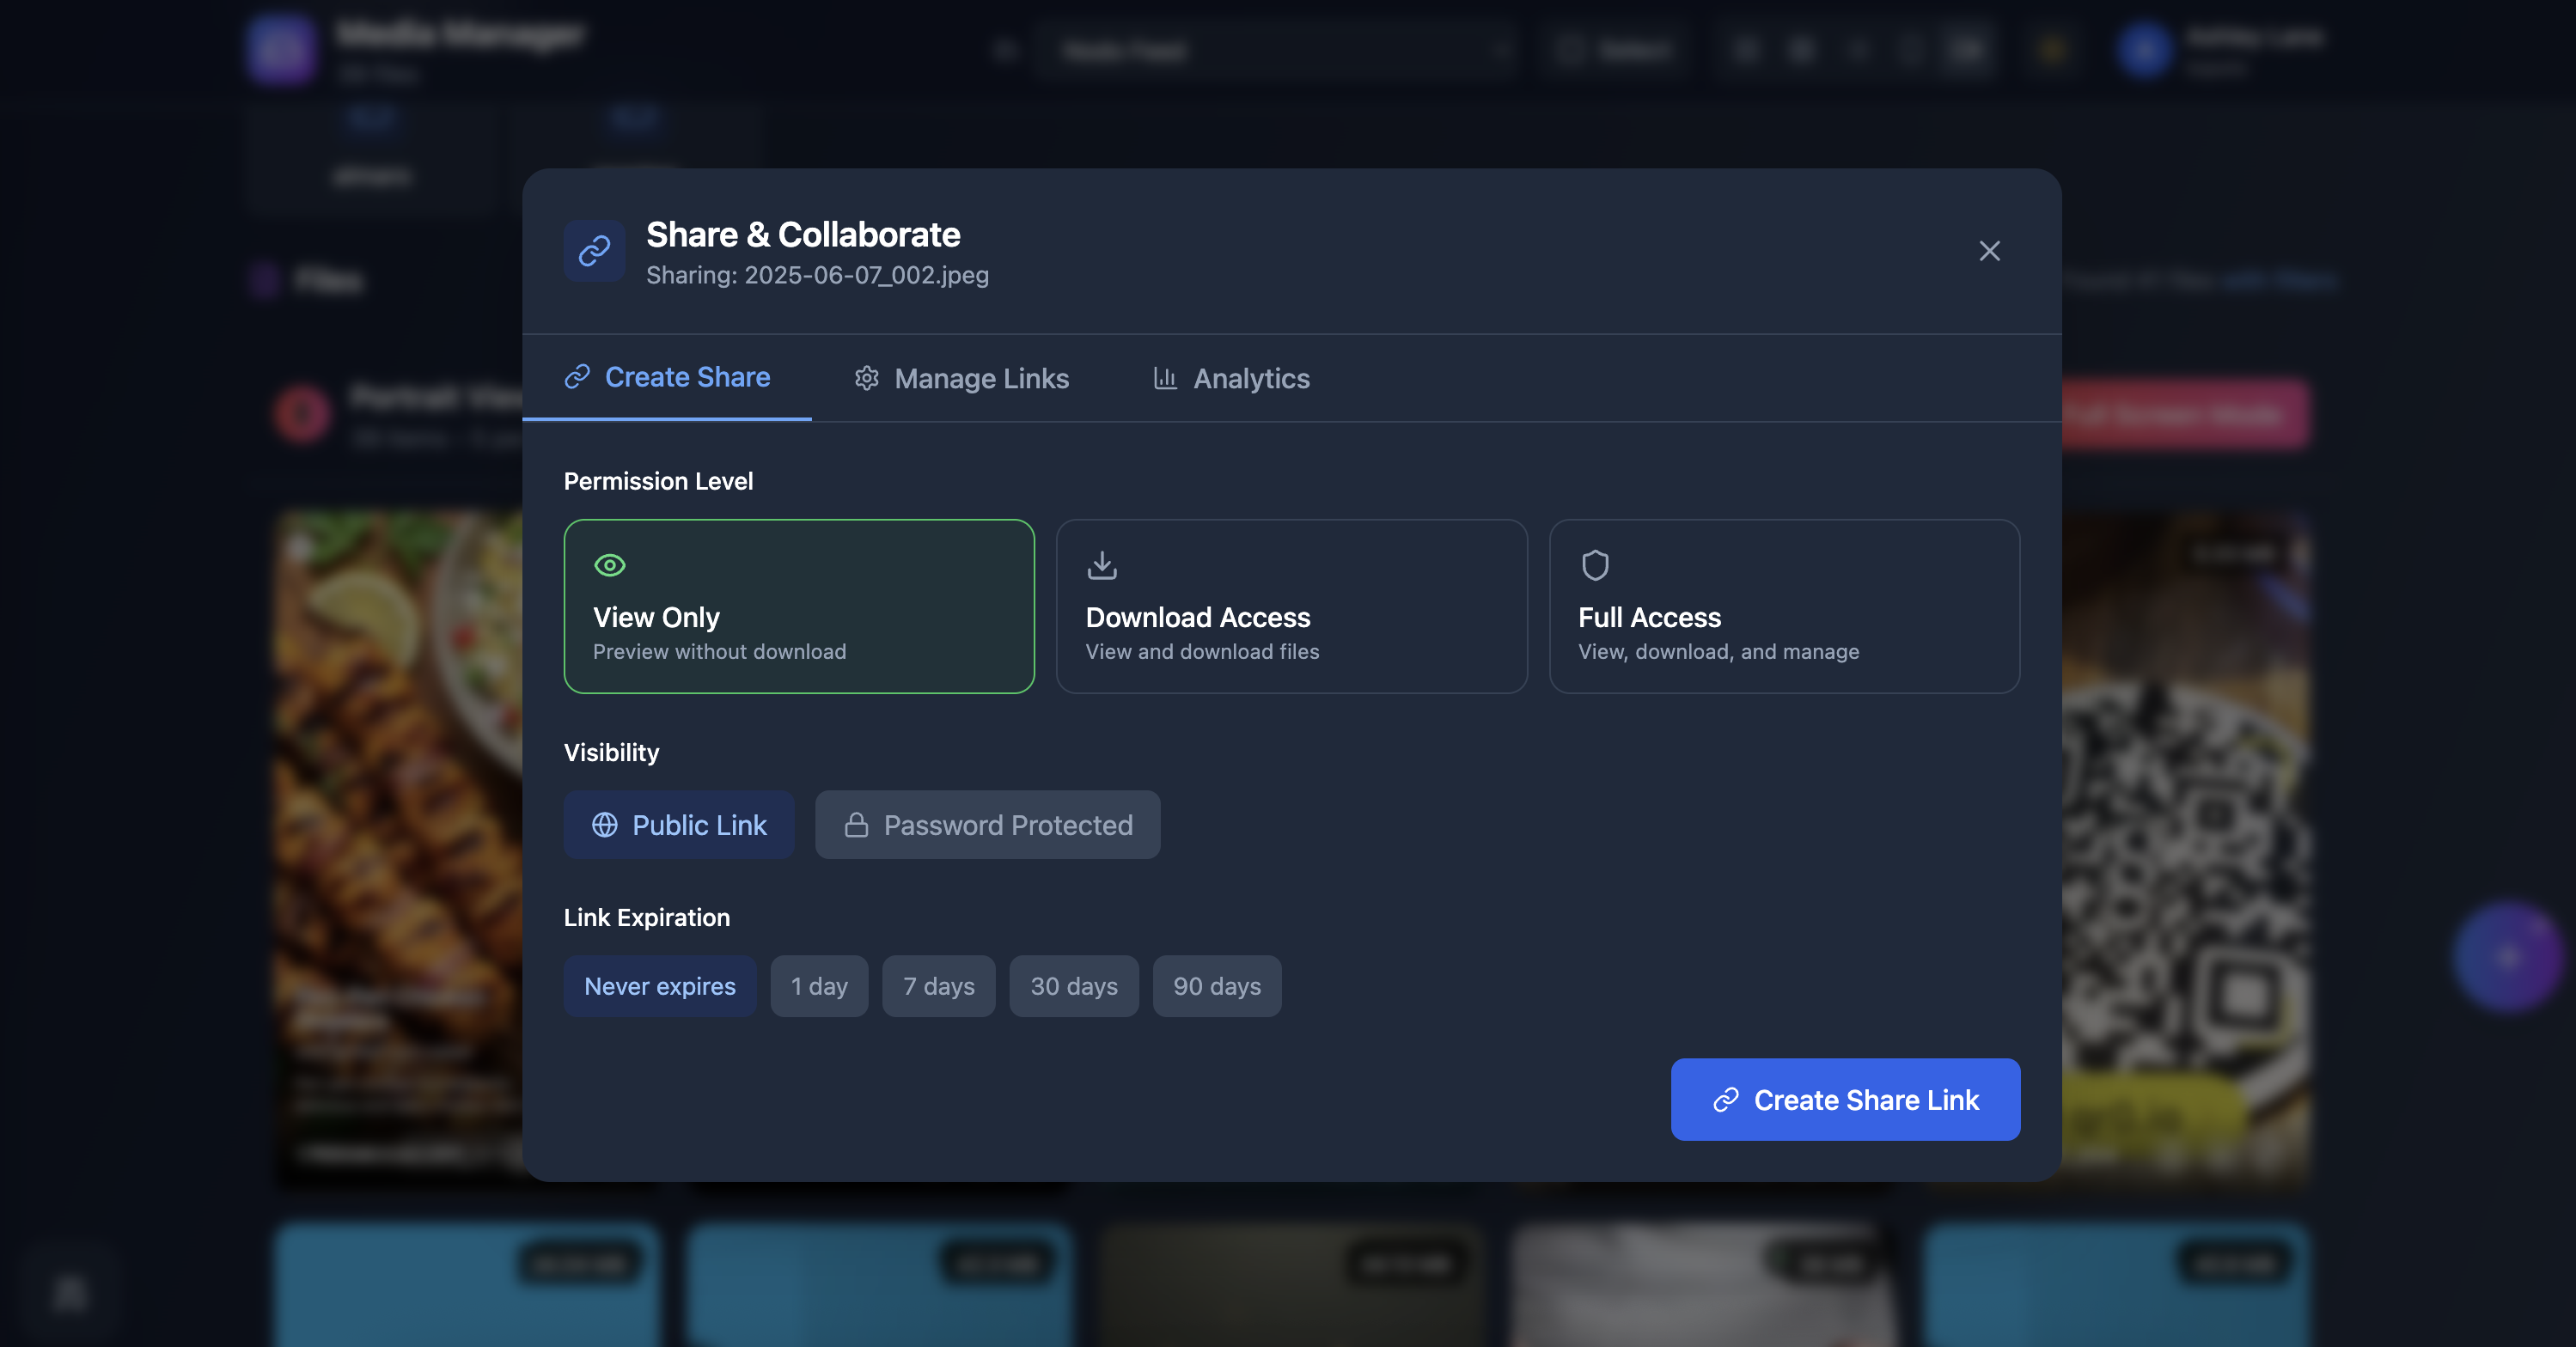This screenshot has width=2576, height=1347.
Task: Select View Only permission level
Action: (798, 606)
